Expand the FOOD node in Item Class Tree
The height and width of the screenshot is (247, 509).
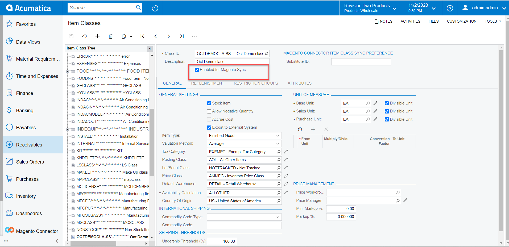click(68, 71)
